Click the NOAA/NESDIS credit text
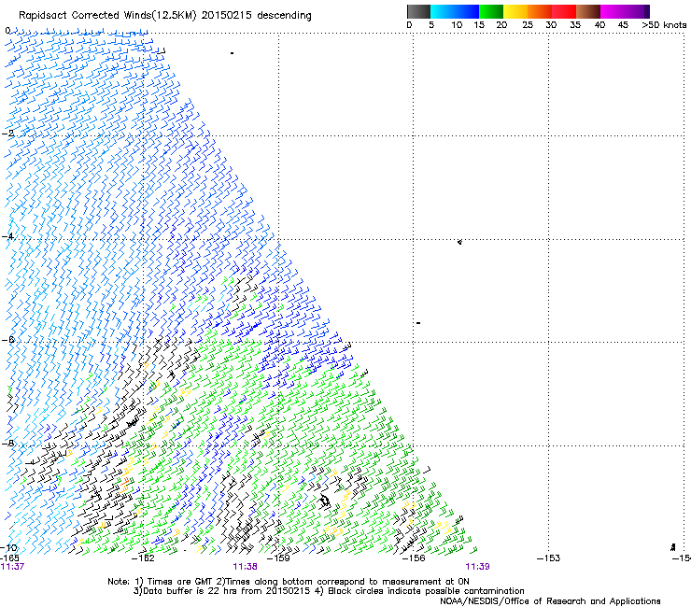Viewport: 691px width, 607px height. click(550, 600)
